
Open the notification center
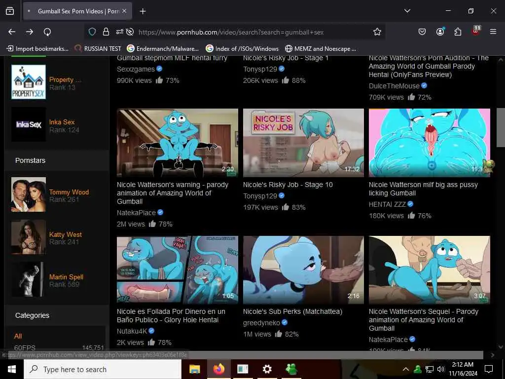pyautogui.click(x=489, y=369)
